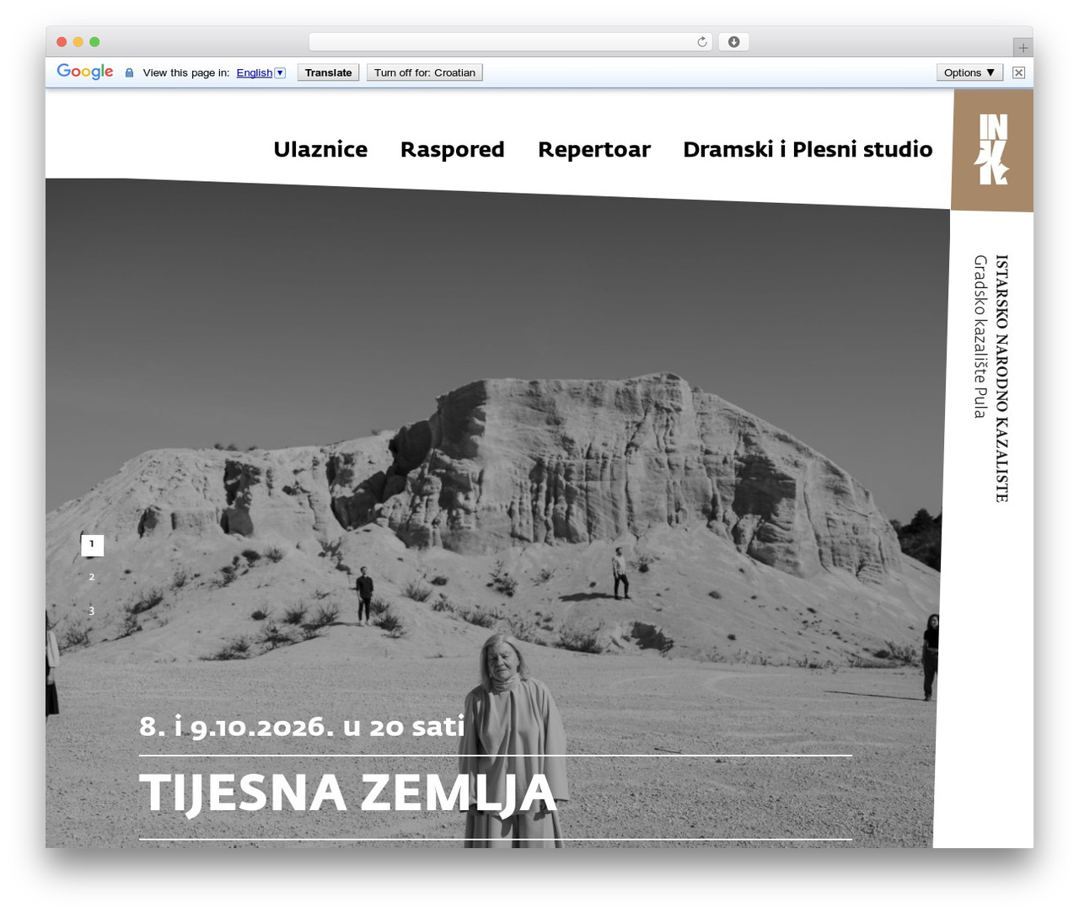Click the lock icon in translate bar
This screenshot has width=1079, height=913.
pos(129,73)
